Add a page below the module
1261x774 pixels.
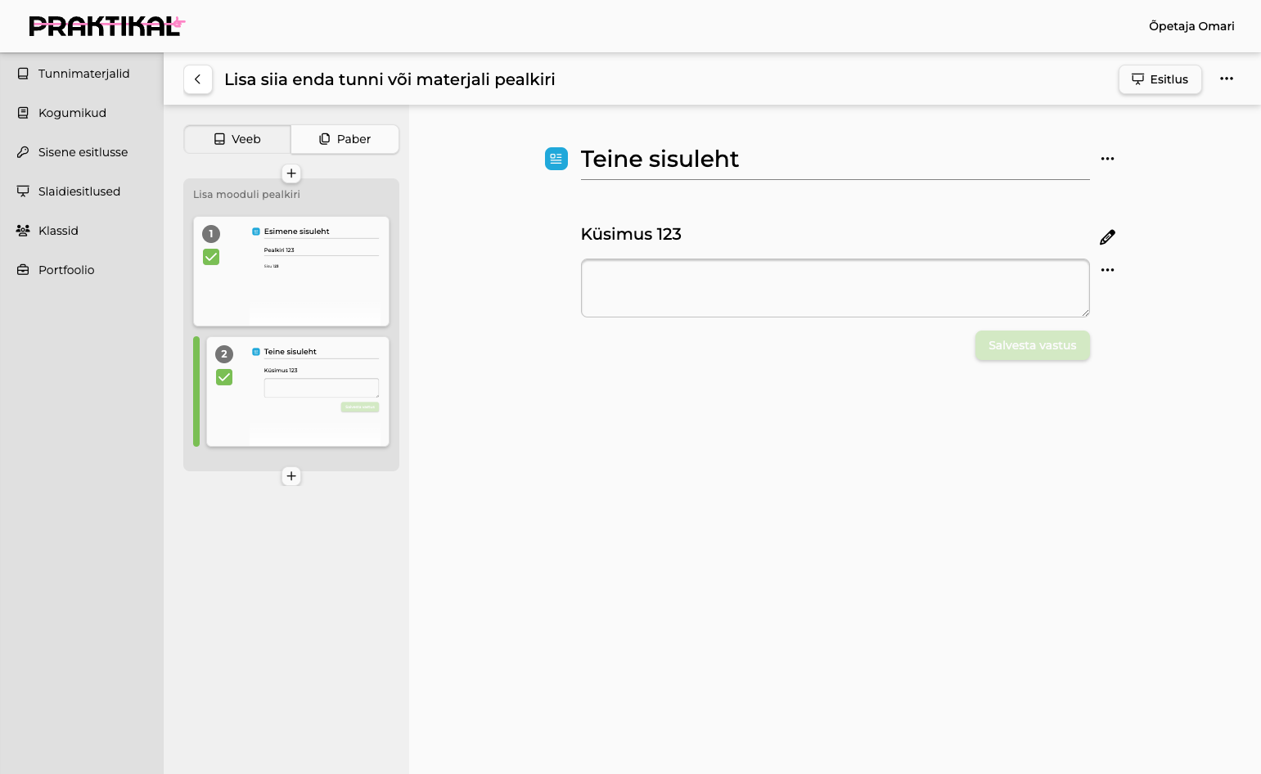tap(291, 476)
